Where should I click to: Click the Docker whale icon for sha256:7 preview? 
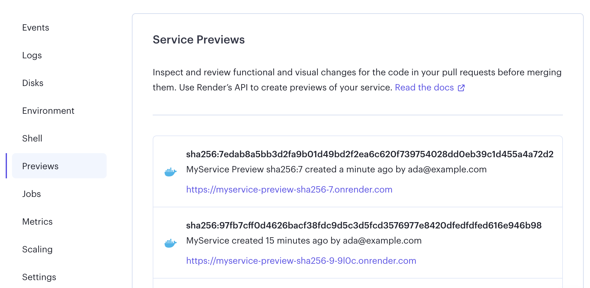click(x=170, y=171)
